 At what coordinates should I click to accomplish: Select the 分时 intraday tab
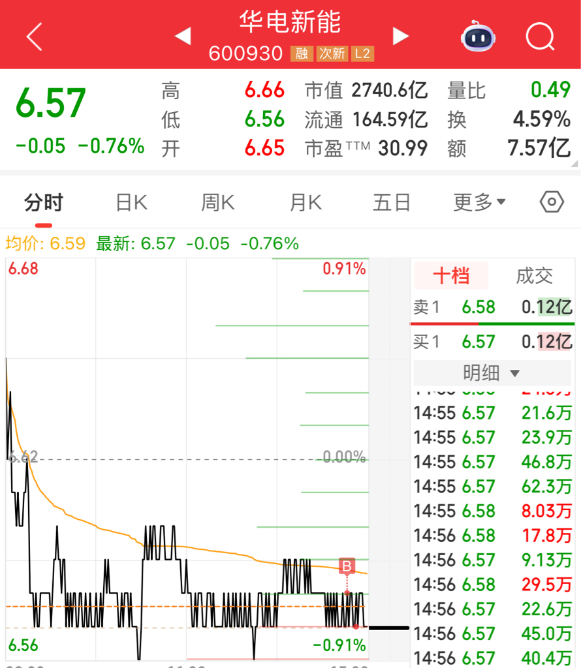[44, 202]
